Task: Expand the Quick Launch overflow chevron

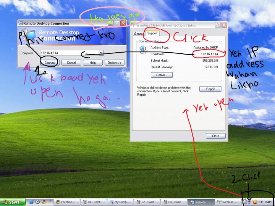Action: tap(50, 200)
